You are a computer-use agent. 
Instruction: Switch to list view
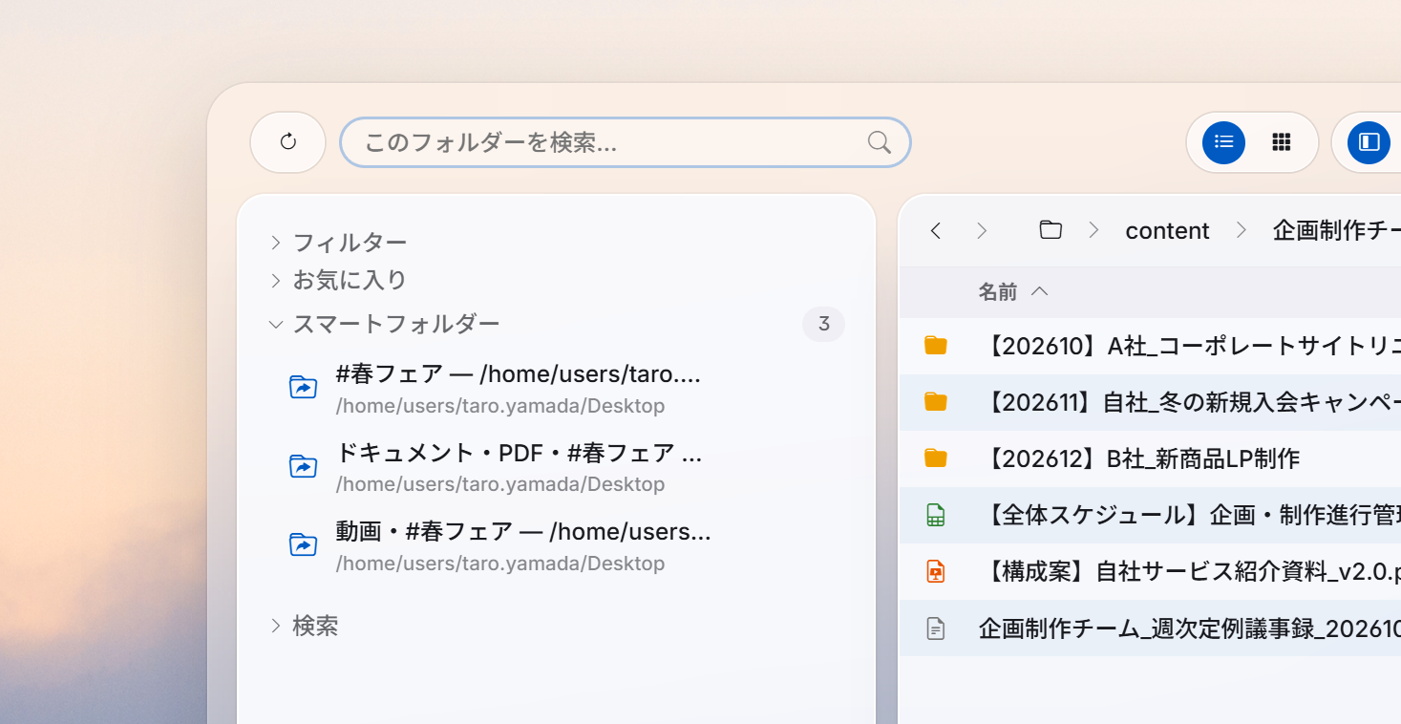1223,142
